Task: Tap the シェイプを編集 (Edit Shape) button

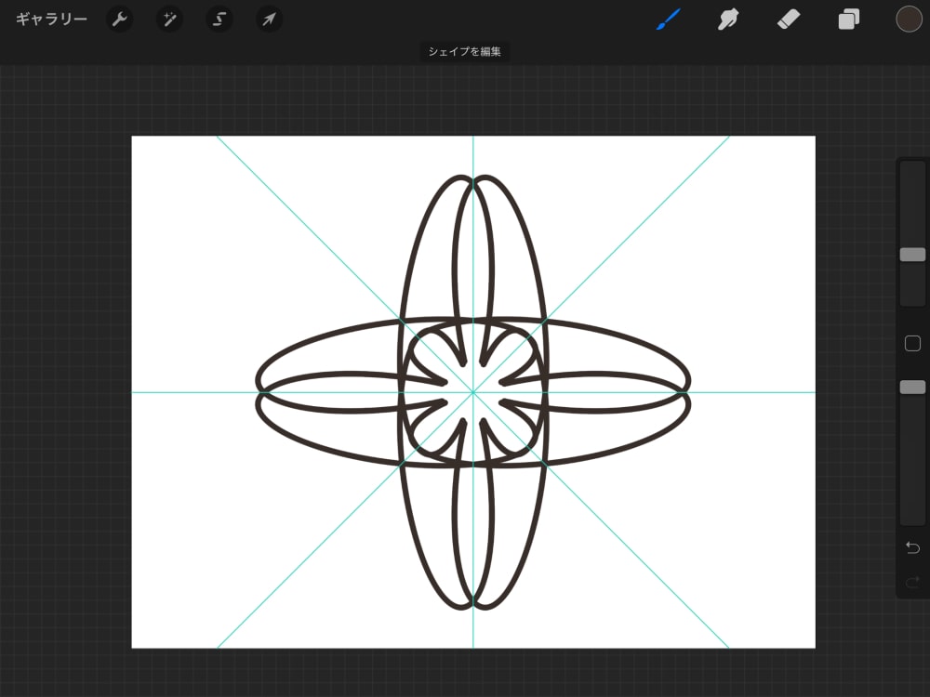Action: coord(465,52)
